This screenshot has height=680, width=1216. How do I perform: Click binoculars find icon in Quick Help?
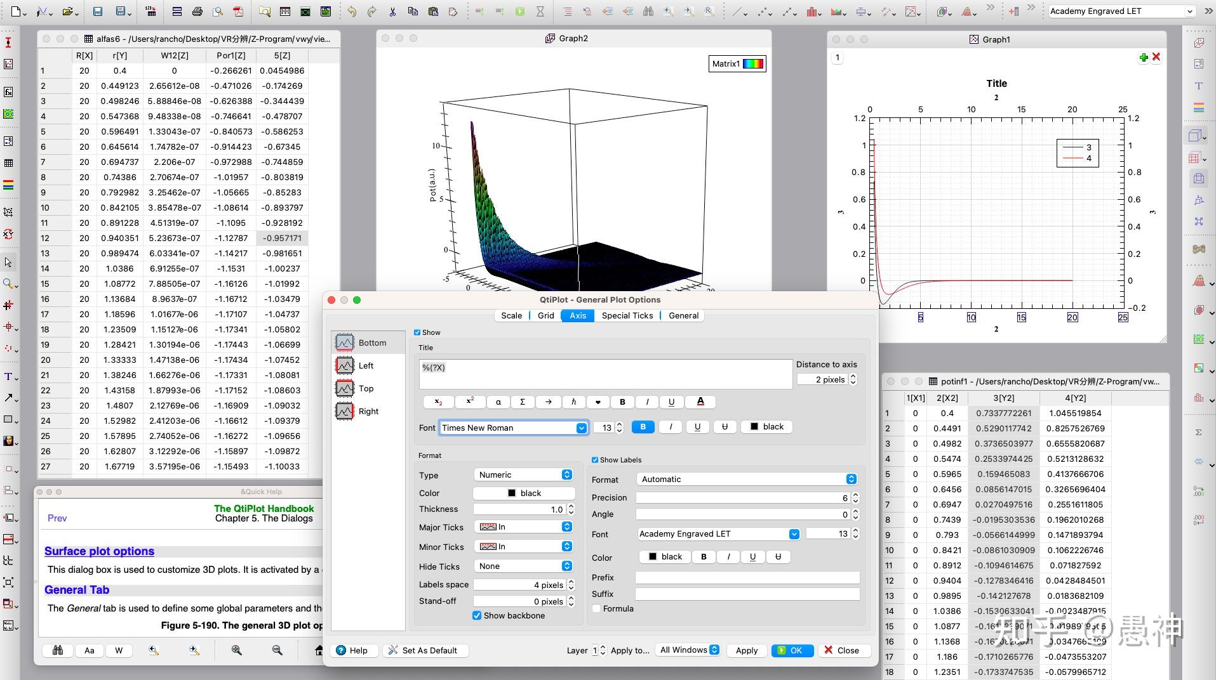tap(58, 650)
